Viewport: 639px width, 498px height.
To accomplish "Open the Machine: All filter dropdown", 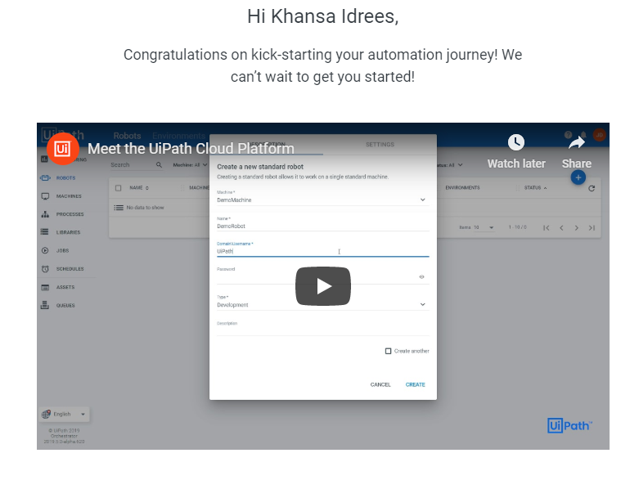I will (x=190, y=165).
